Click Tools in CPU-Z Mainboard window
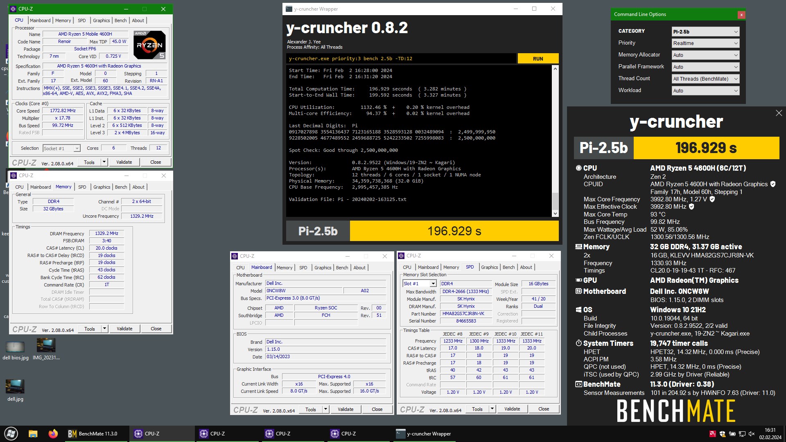The height and width of the screenshot is (442, 786). click(x=311, y=409)
